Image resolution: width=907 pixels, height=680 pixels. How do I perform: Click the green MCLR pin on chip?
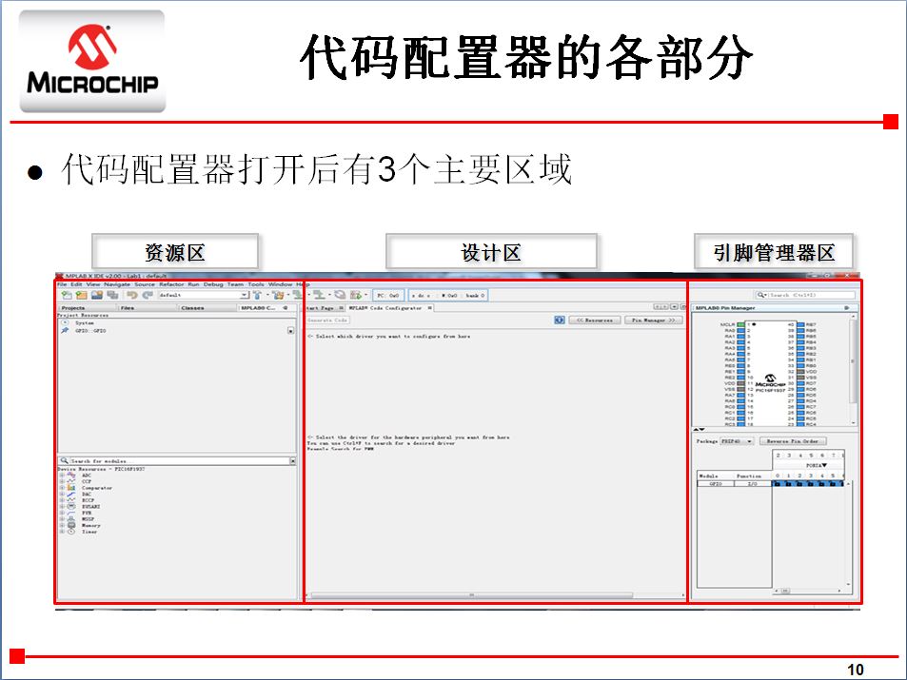coord(741,324)
